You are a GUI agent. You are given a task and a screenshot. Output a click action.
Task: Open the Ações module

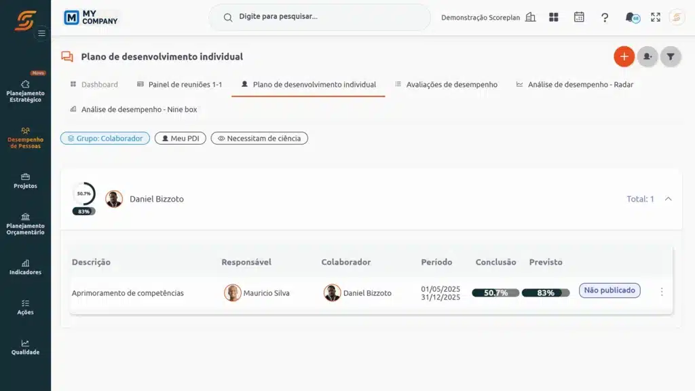pyautogui.click(x=25, y=307)
